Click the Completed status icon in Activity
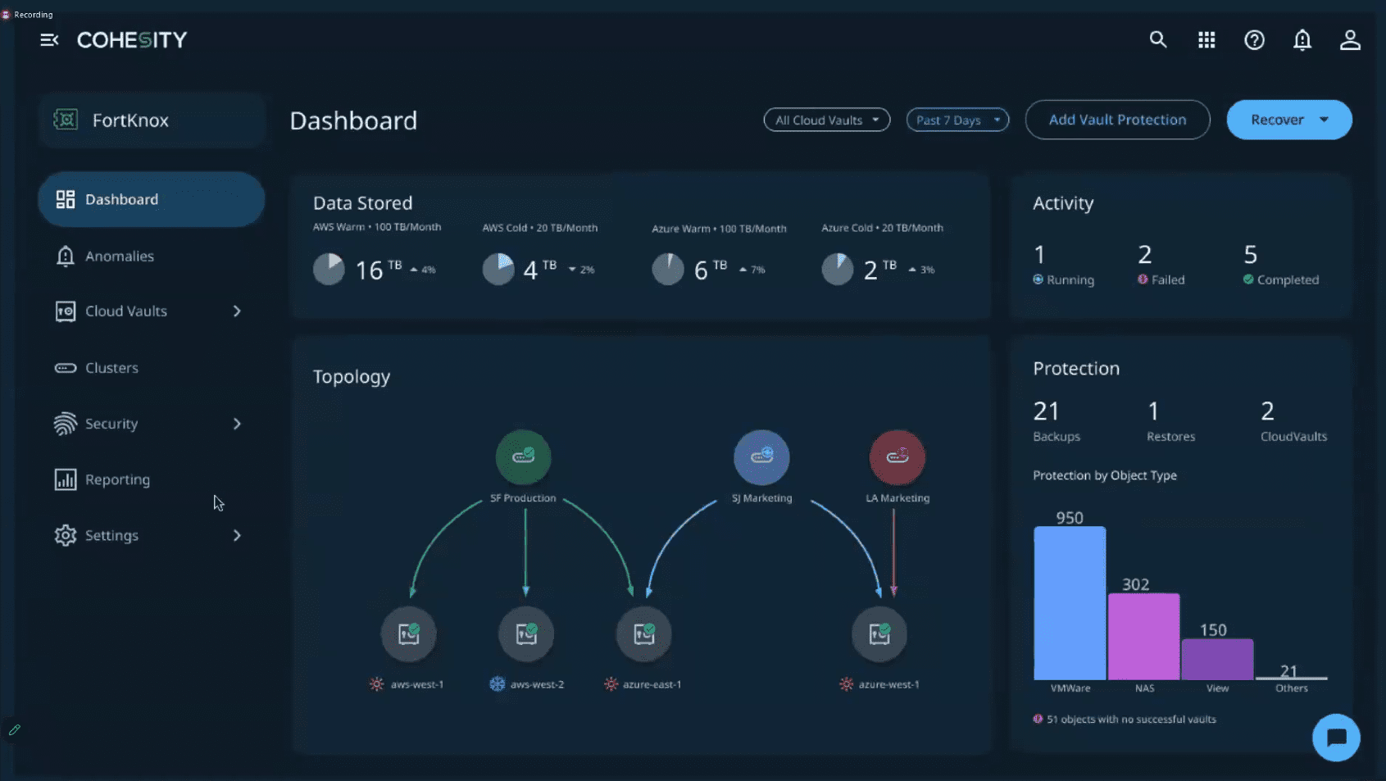This screenshot has width=1386, height=781. 1248,279
